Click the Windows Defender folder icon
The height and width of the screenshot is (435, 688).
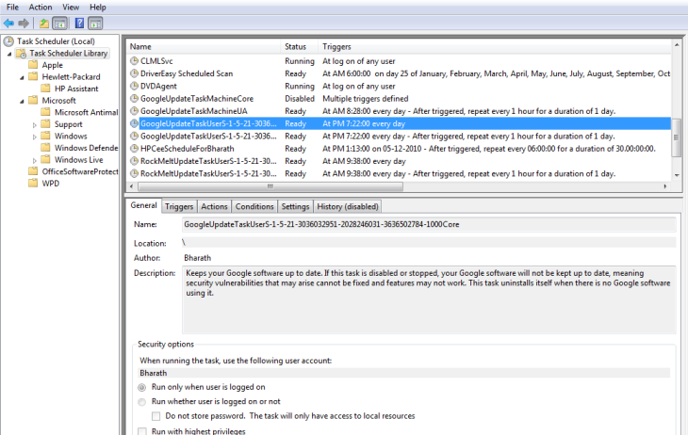pyautogui.click(x=45, y=148)
